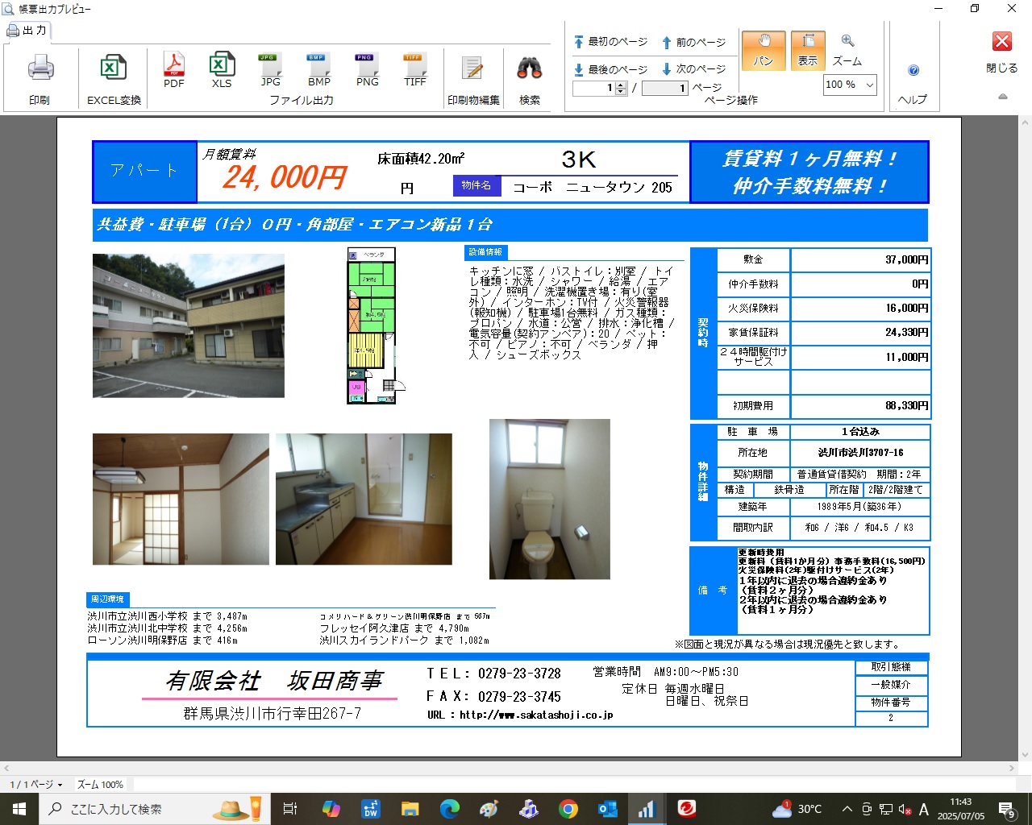Select the 出力 ribbon tab
The height and width of the screenshot is (825, 1032).
click(x=28, y=31)
